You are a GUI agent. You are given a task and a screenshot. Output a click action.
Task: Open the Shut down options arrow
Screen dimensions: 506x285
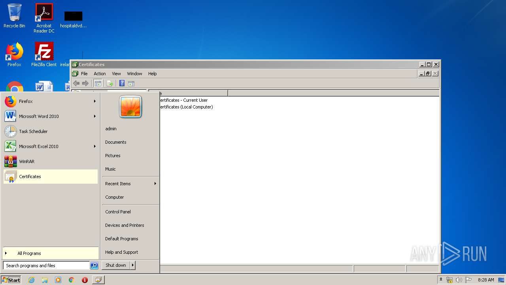point(132,265)
